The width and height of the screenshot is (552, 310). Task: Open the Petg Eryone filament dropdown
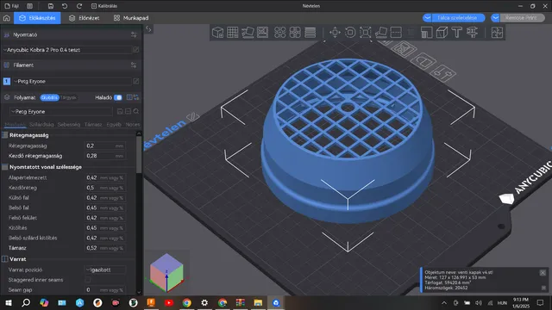pos(72,81)
